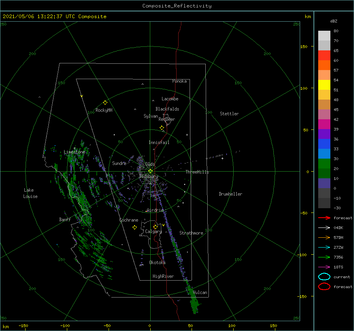Screen dimensions: 354x331
Task: Click the Lacombe label
Action: pos(170,99)
